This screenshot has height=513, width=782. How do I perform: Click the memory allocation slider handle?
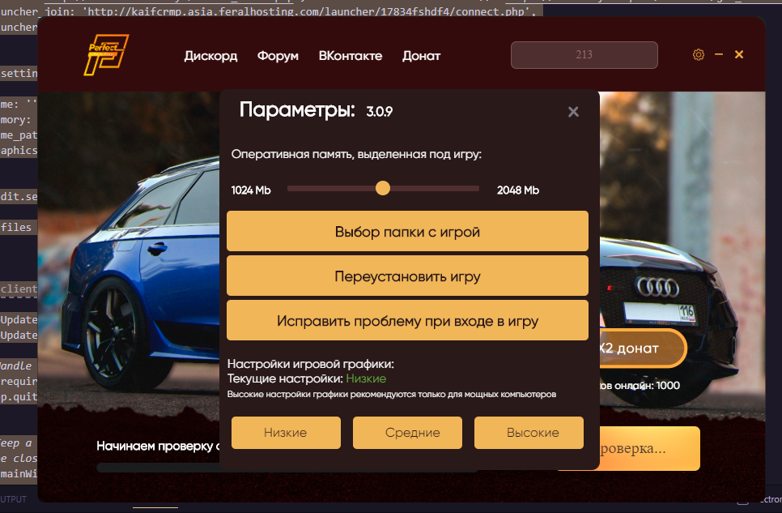(383, 188)
